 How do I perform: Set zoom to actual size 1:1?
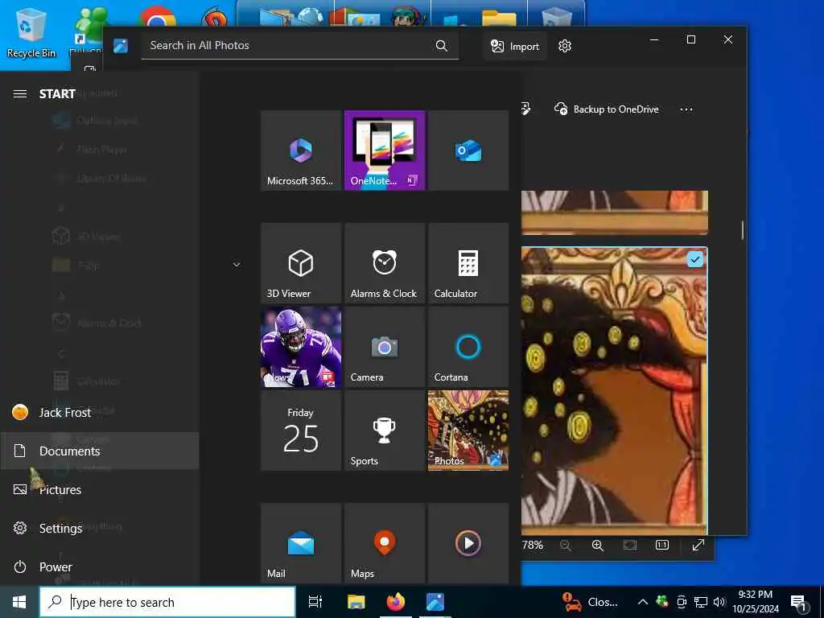662,546
